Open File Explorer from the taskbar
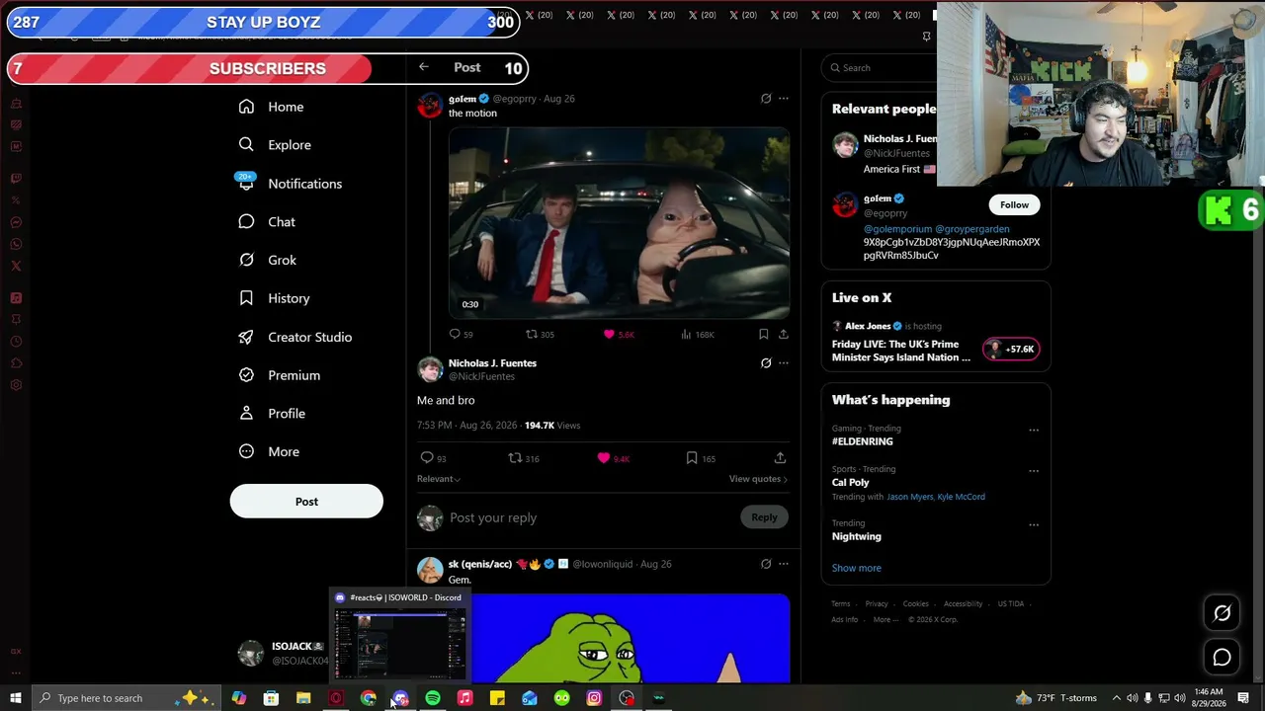 click(x=303, y=698)
